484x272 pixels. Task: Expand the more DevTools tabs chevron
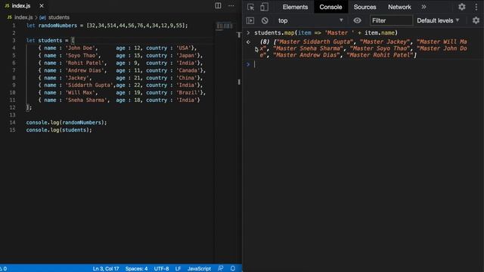pyautogui.click(x=423, y=7)
